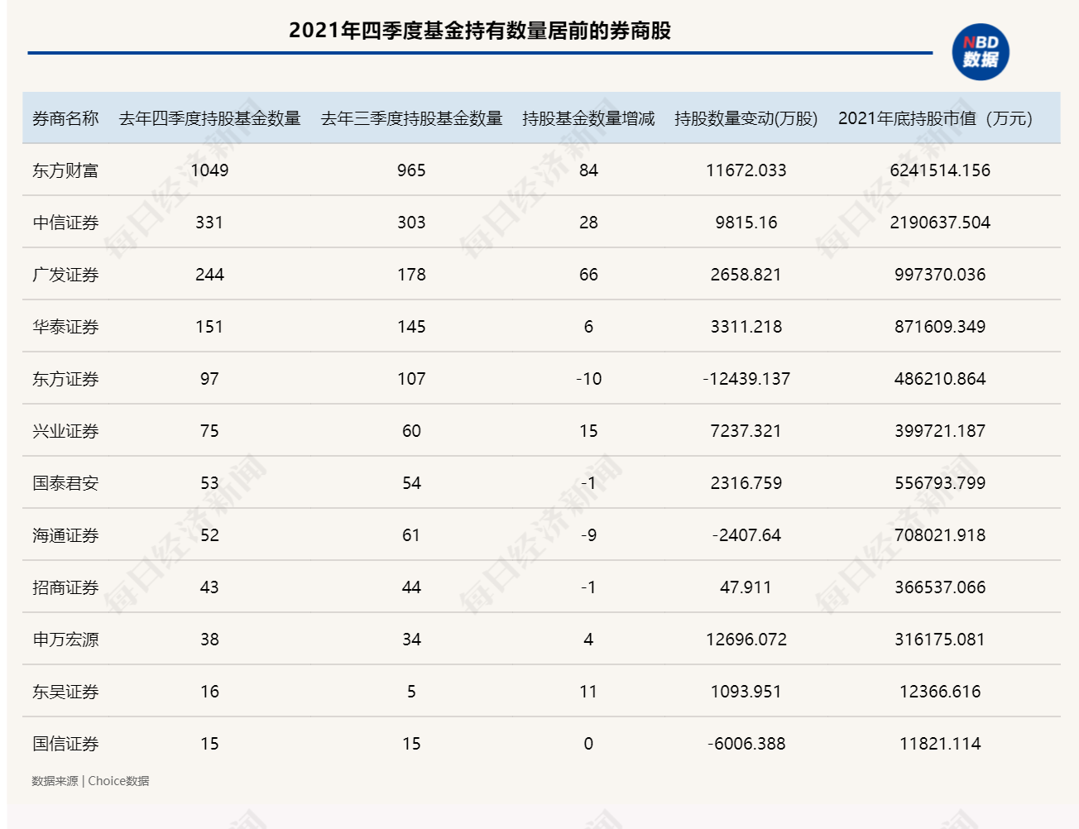Select the 广发证券 row name
This screenshot has width=1079, height=829.
[65, 275]
